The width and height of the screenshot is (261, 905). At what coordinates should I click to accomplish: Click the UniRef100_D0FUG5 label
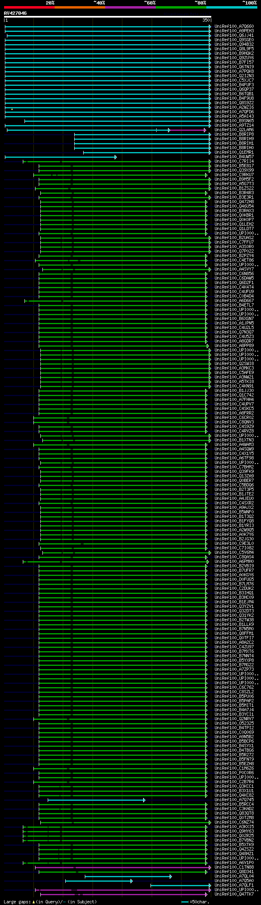(x=234, y=580)
